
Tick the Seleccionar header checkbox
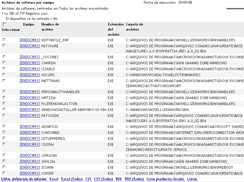[x=5, y=24]
